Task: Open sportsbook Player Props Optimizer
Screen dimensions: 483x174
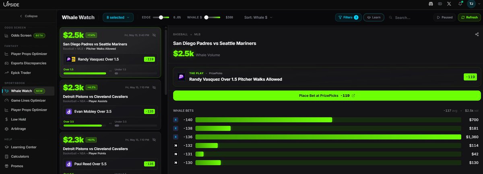Action: 28,109
